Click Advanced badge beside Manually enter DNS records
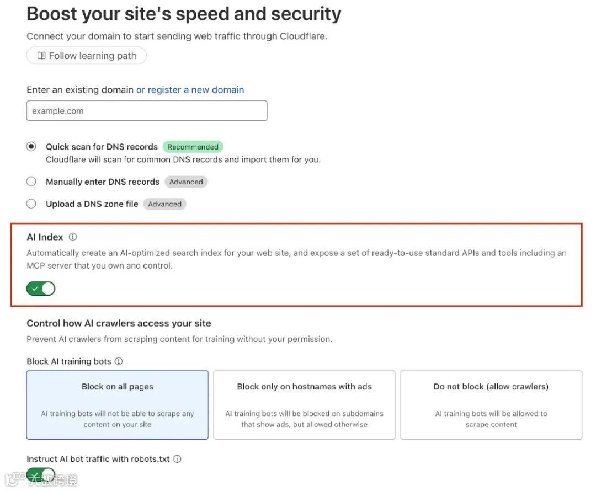Screen dimensions: 596x491 pyautogui.click(x=186, y=182)
